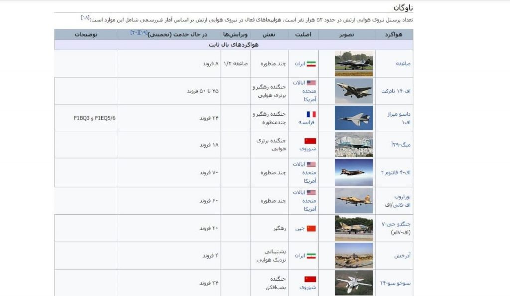
Task: Click the Iran flag icon in the صاعقه row
Action: point(311,64)
